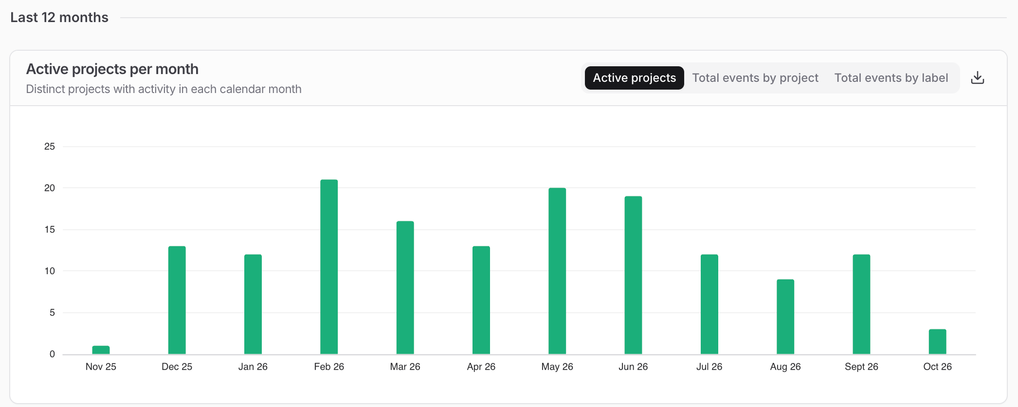Click the '15' y-axis value

pyautogui.click(x=50, y=229)
